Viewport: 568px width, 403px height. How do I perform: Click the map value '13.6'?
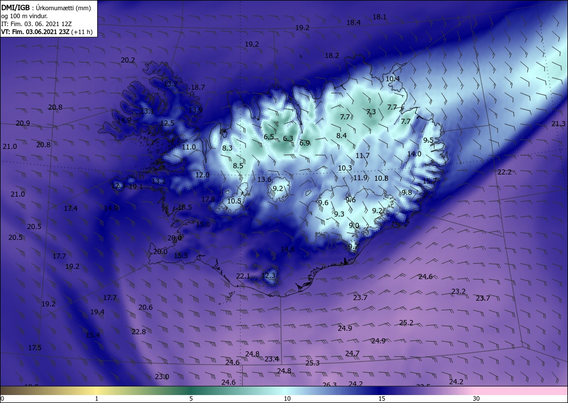coord(264,180)
